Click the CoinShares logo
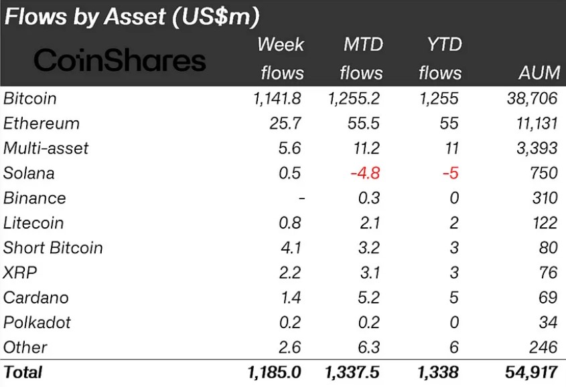This screenshot has width=566, height=387. pyautogui.click(x=120, y=61)
